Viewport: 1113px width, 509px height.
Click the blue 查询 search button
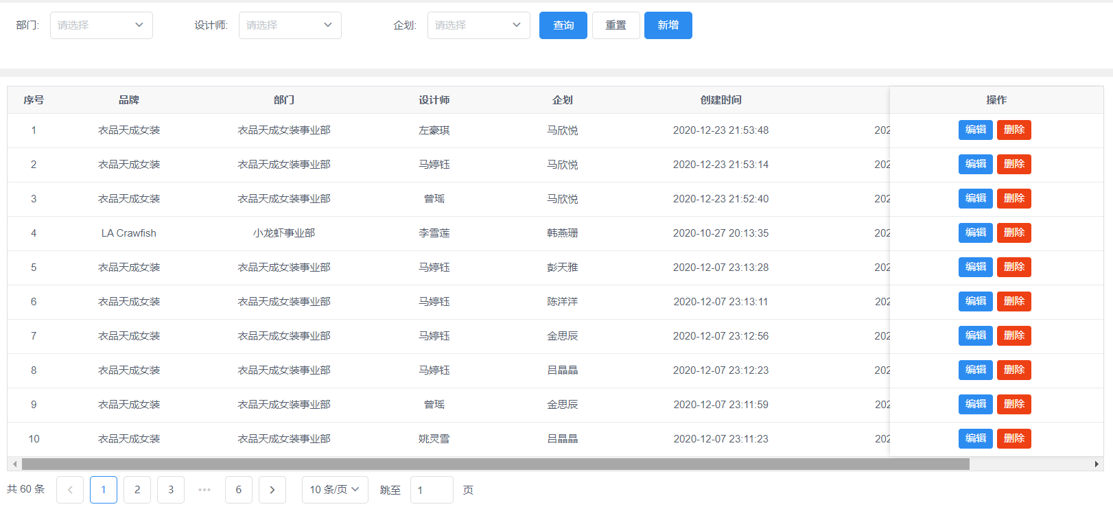(563, 25)
